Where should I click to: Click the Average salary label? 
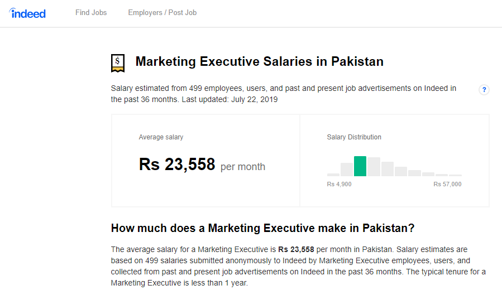tap(161, 137)
